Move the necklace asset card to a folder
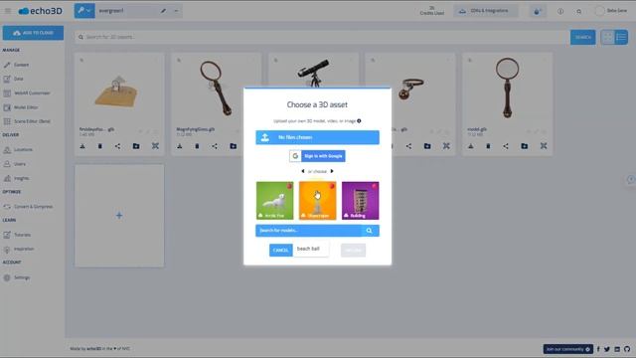Screen dimensions: 636x358 (427, 146)
